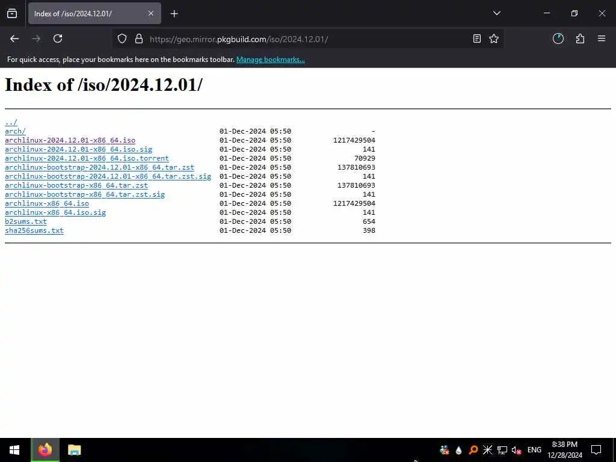Open the circular toolbar extension icon
Viewport: 616px width, 462px height.
coord(558,38)
